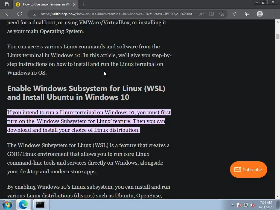Refresh the page
This screenshot has height=210, width=280.
20,14
